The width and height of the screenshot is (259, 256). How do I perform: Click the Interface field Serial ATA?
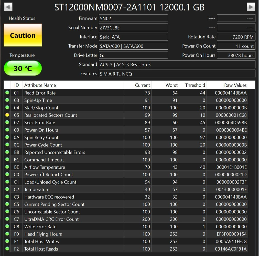pyautogui.click(x=133, y=37)
